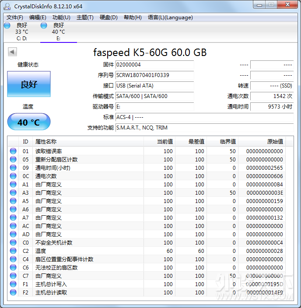The height and width of the screenshot is (308, 301).
Task: Click the 临界值 column header
Action: coord(222,142)
